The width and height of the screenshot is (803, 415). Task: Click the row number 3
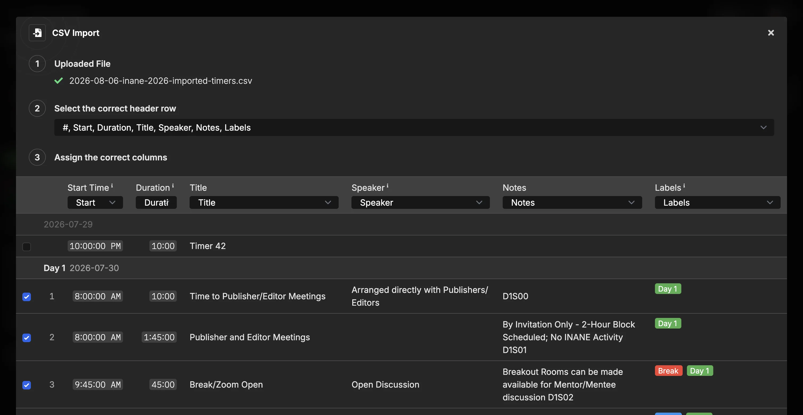click(52, 384)
